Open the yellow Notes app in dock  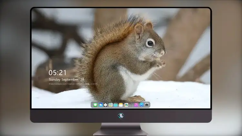pos(121,105)
